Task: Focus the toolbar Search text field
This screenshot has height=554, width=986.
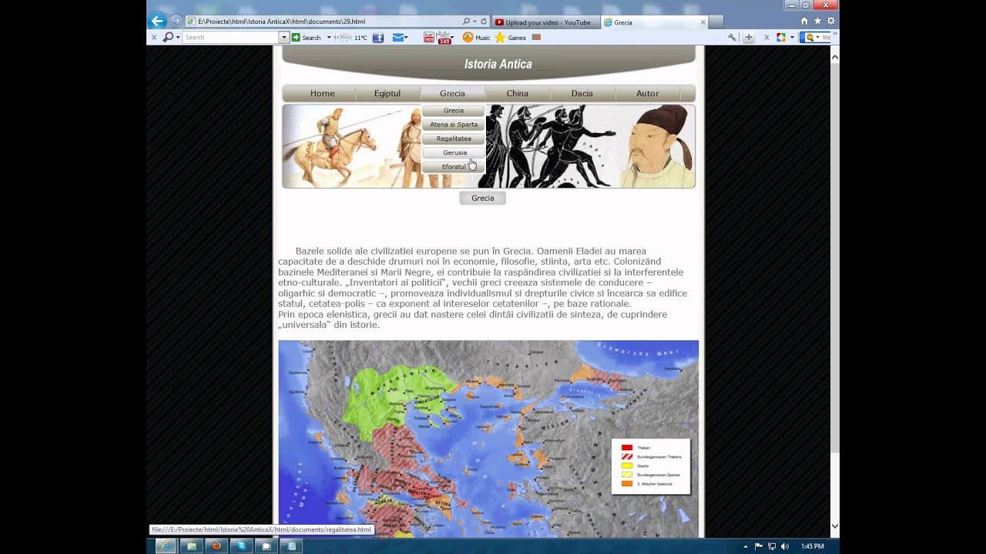Action: click(231, 37)
